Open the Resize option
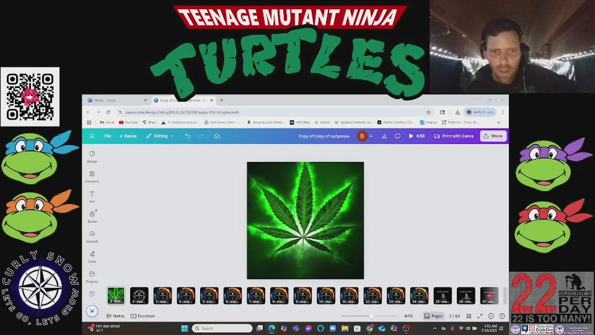Image resolution: width=595 pixels, height=335 pixels. (128, 136)
